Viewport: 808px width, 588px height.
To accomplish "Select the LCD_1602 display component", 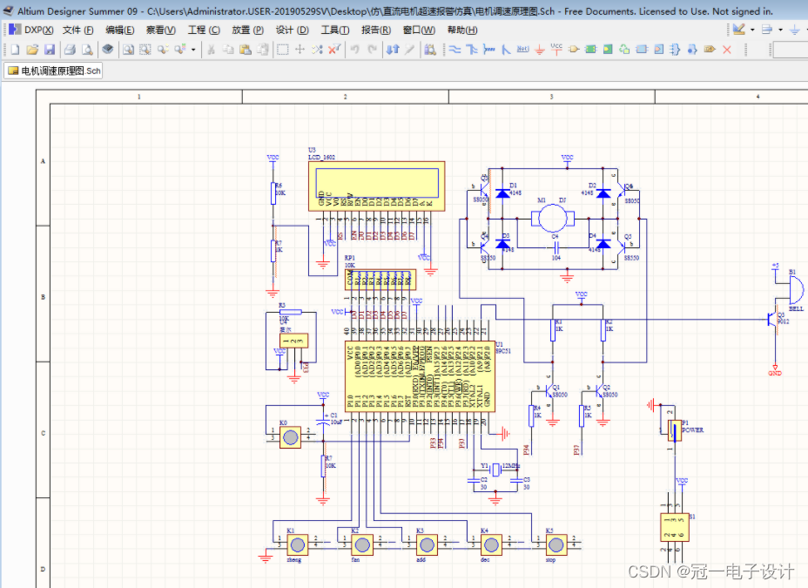I will (377, 186).
